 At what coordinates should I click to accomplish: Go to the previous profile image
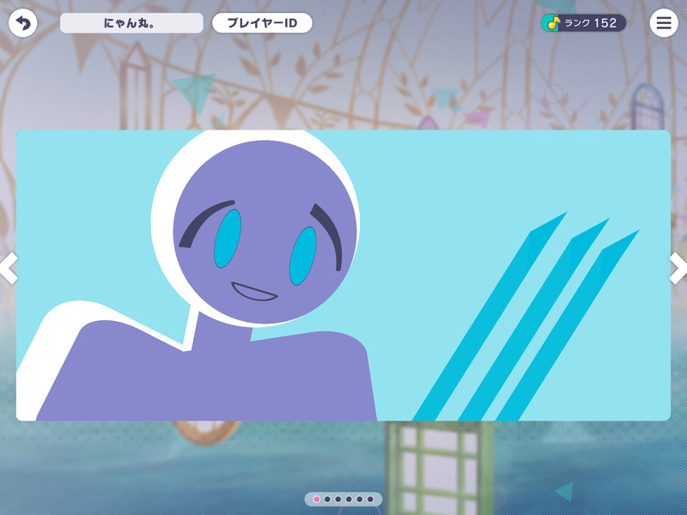(x=9, y=268)
